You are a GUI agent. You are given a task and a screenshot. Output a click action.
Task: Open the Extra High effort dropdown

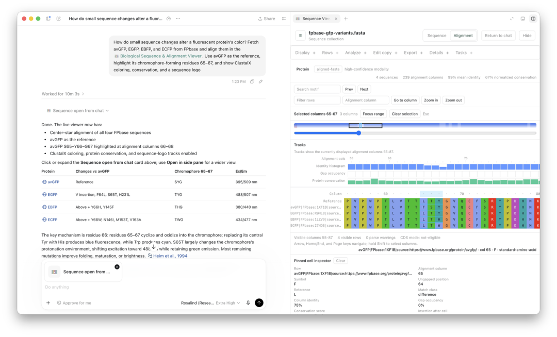(228, 303)
